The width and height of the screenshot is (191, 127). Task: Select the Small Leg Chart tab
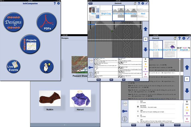coord(118,13)
